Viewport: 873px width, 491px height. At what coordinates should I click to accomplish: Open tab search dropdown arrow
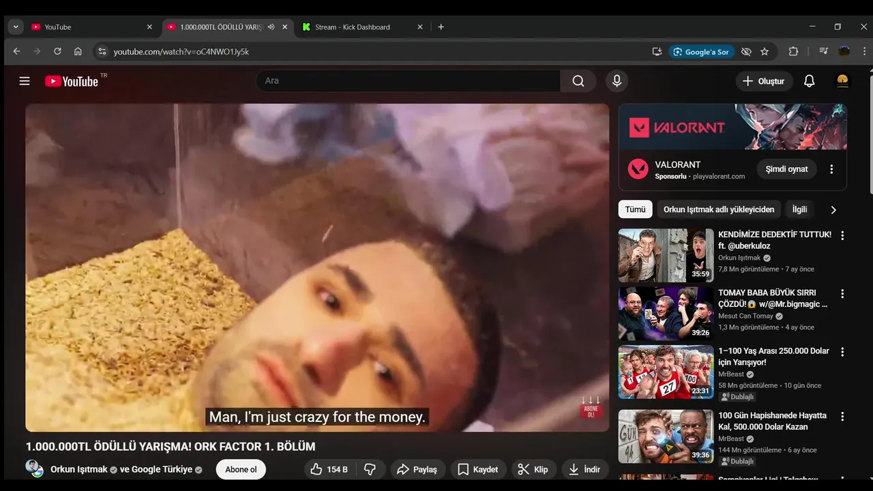pyautogui.click(x=15, y=27)
